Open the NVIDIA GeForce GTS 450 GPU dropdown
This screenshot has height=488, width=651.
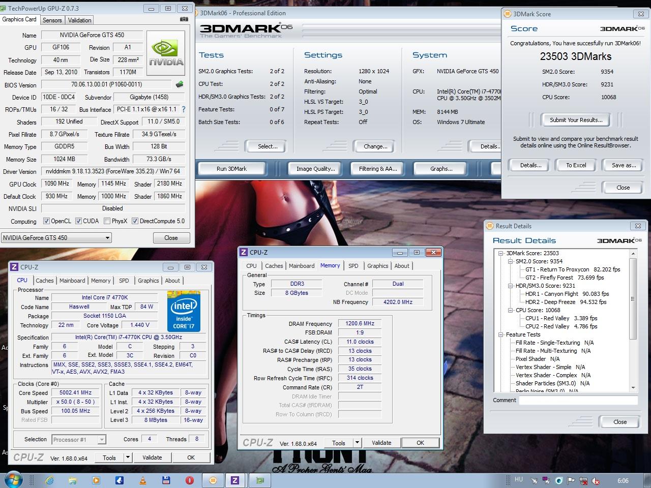56,237
